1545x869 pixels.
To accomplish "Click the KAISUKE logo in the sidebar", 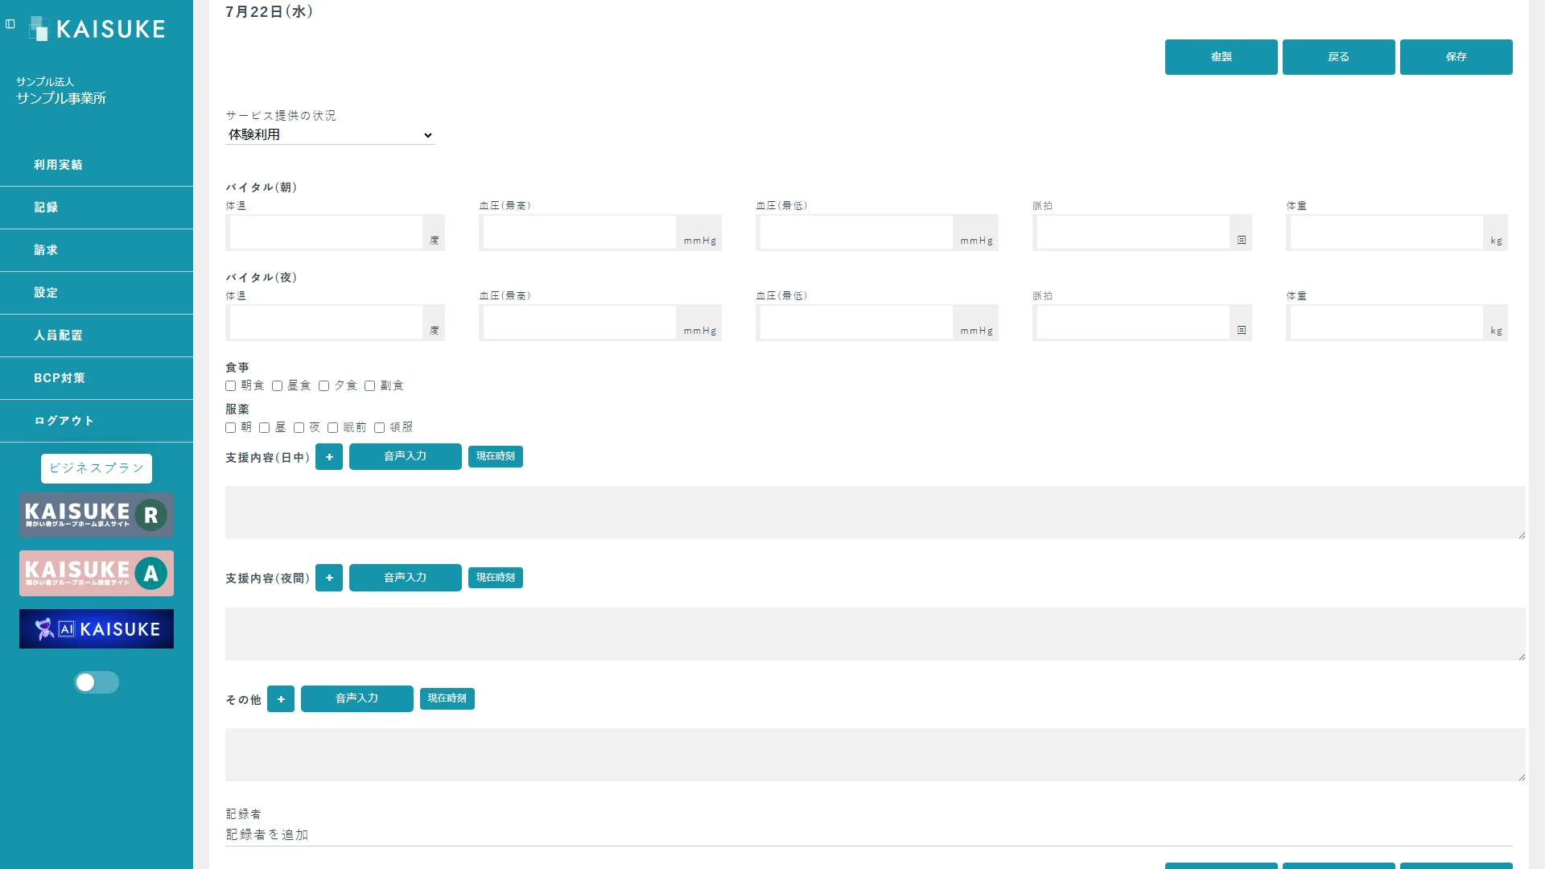I will tap(97, 29).
